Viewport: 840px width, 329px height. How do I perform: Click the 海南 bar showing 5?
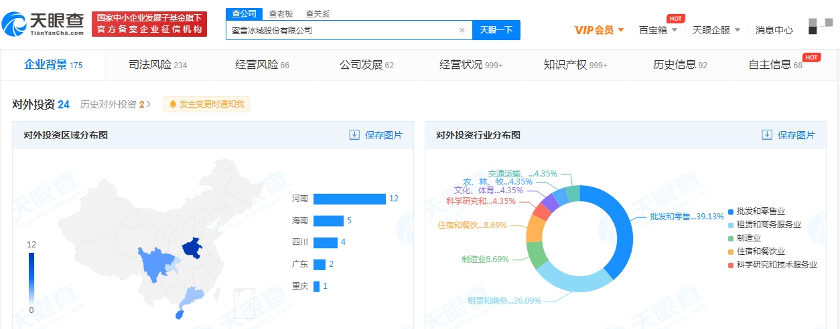(x=328, y=221)
